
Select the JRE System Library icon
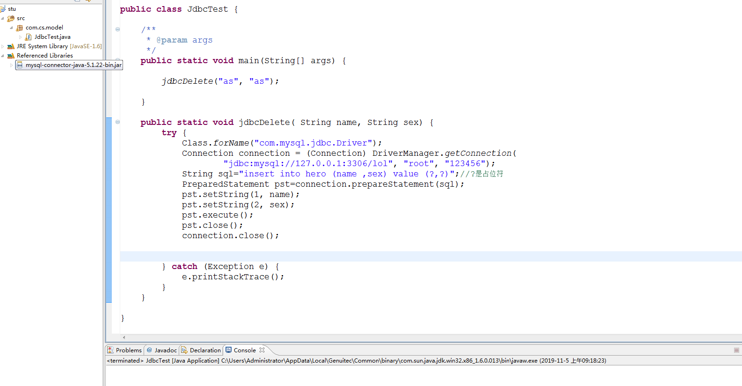[x=11, y=46]
